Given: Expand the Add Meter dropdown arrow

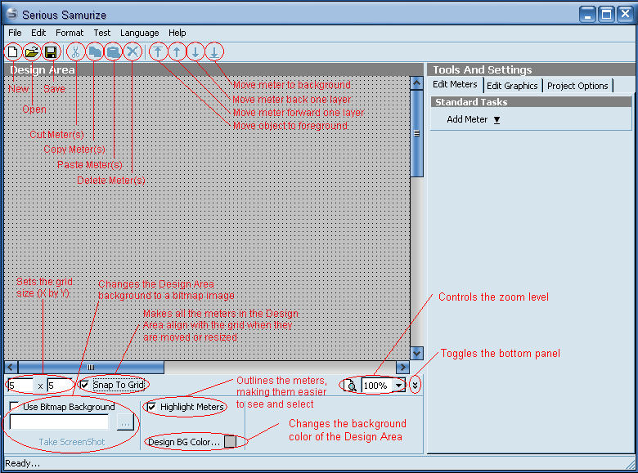Looking at the screenshot, I should point(496,120).
